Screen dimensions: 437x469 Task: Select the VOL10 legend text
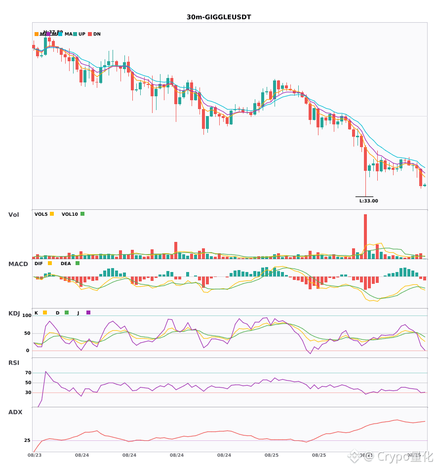pos(70,214)
